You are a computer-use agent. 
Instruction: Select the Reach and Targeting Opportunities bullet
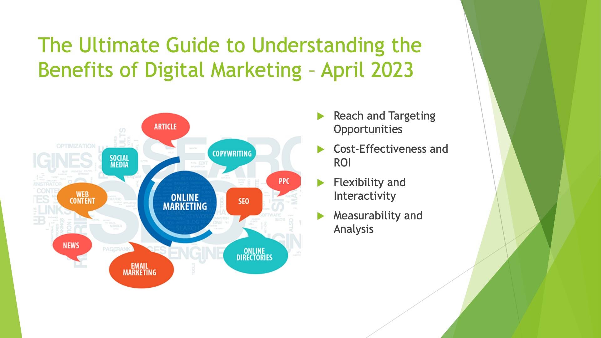[x=384, y=122]
